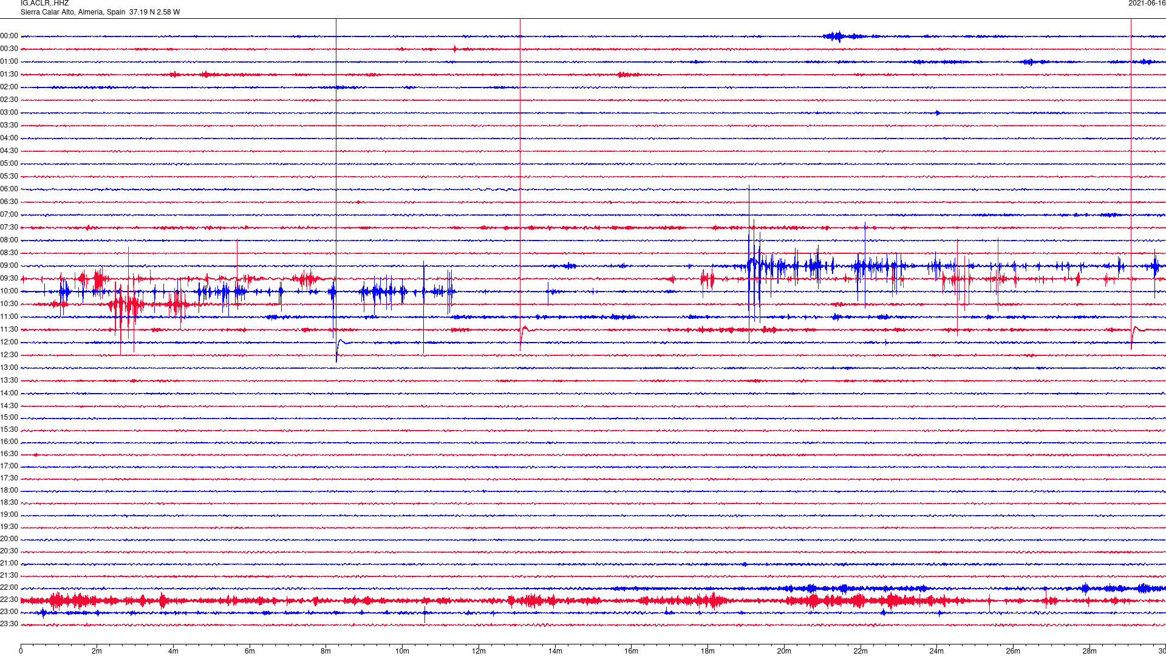Select the 10:30 trace row label
The width and height of the screenshot is (1166, 656).
[x=9, y=304]
